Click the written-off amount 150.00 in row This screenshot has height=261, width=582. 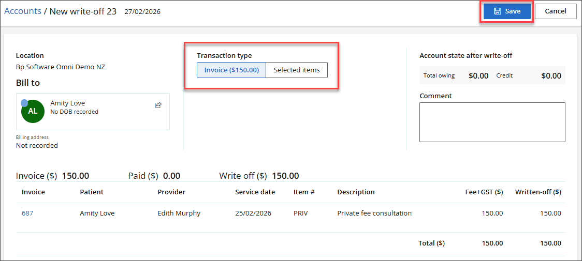[x=550, y=213]
